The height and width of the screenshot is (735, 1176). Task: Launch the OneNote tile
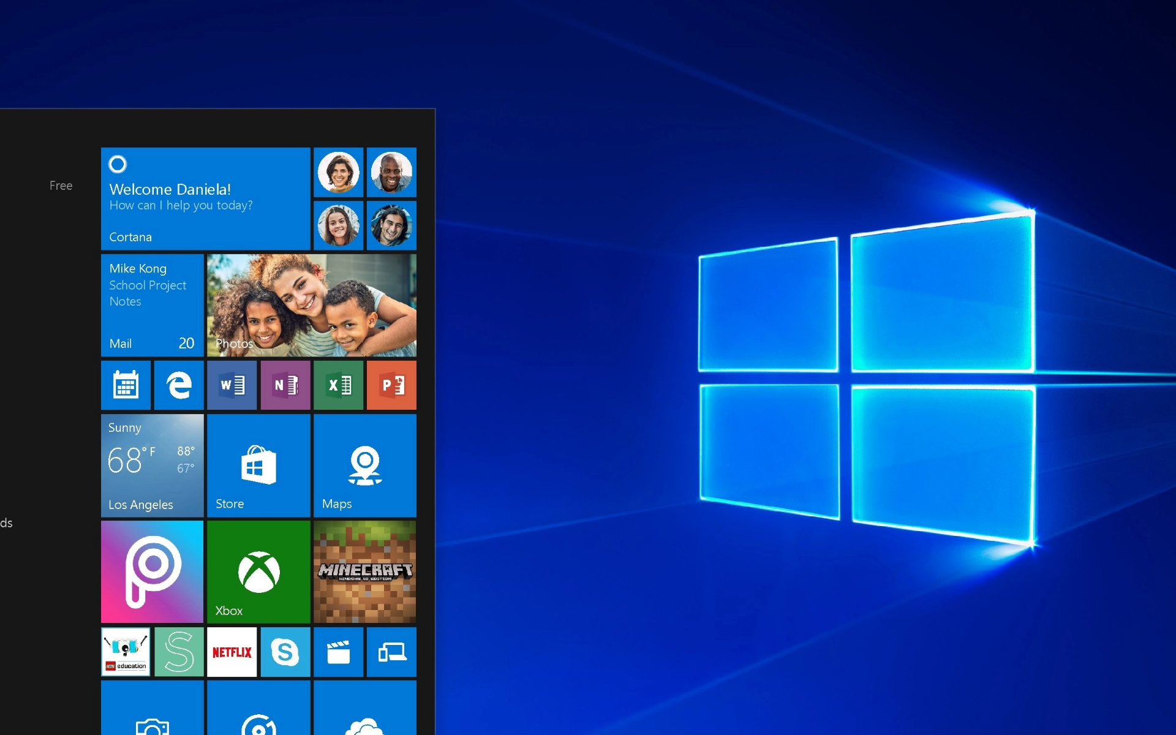[x=285, y=385]
